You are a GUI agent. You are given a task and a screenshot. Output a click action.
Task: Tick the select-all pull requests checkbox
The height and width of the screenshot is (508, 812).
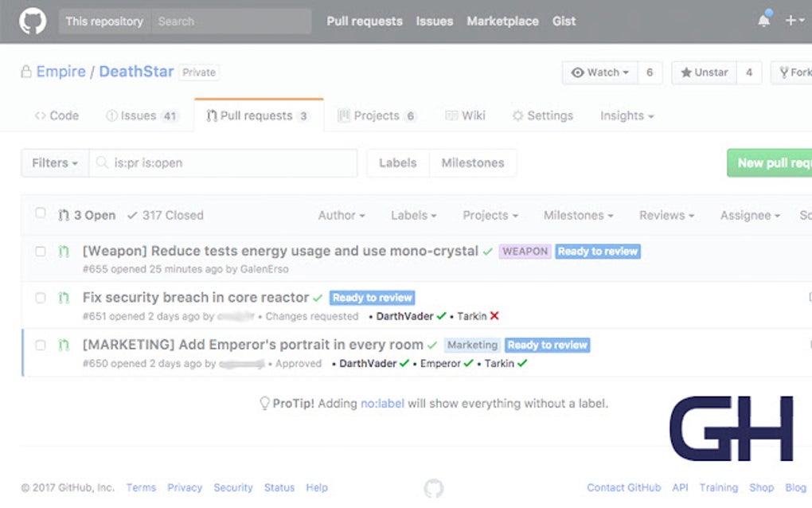41,213
